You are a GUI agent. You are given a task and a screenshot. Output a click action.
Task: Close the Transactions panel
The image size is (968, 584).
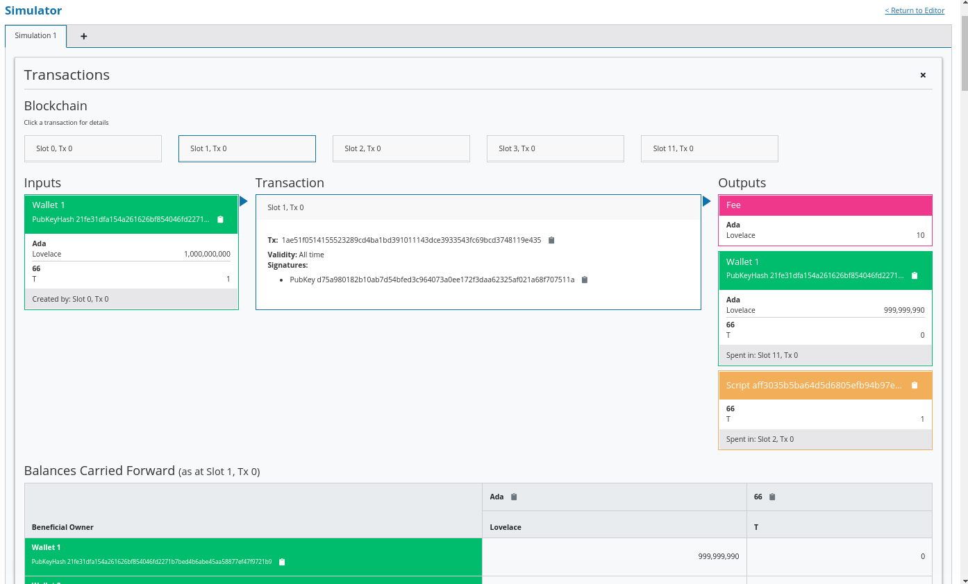(x=923, y=75)
